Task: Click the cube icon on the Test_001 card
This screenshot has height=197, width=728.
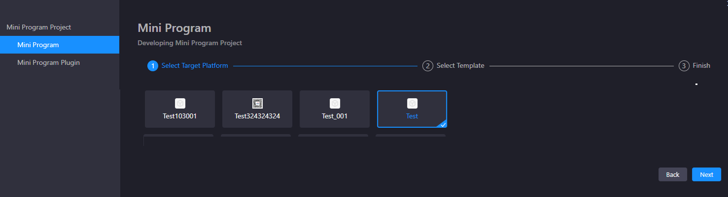Action: (335, 103)
